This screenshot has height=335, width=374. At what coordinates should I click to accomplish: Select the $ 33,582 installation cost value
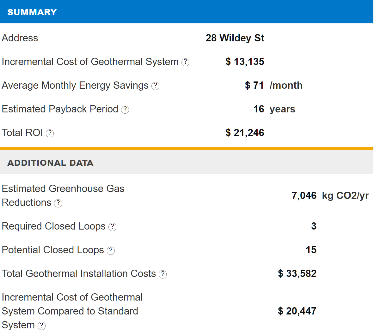tap(297, 273)
